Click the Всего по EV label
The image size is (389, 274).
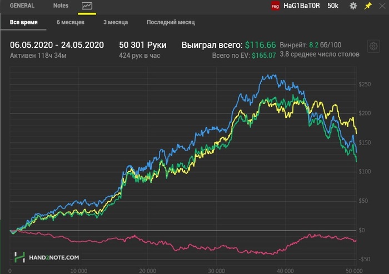point(231,56)
